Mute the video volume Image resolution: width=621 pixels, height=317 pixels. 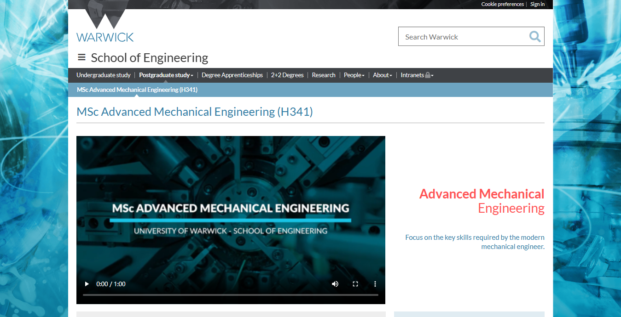[335, 284]
